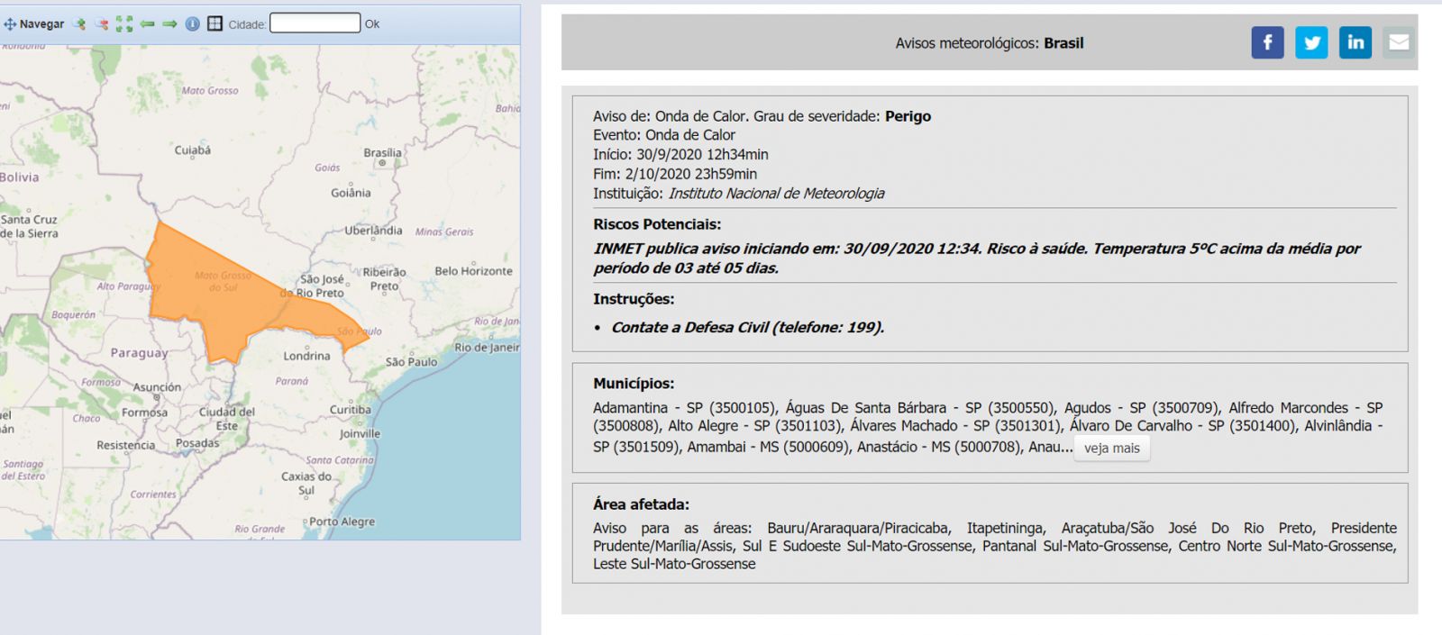
Task: Send the warning by email icon
Action: 1399,42
